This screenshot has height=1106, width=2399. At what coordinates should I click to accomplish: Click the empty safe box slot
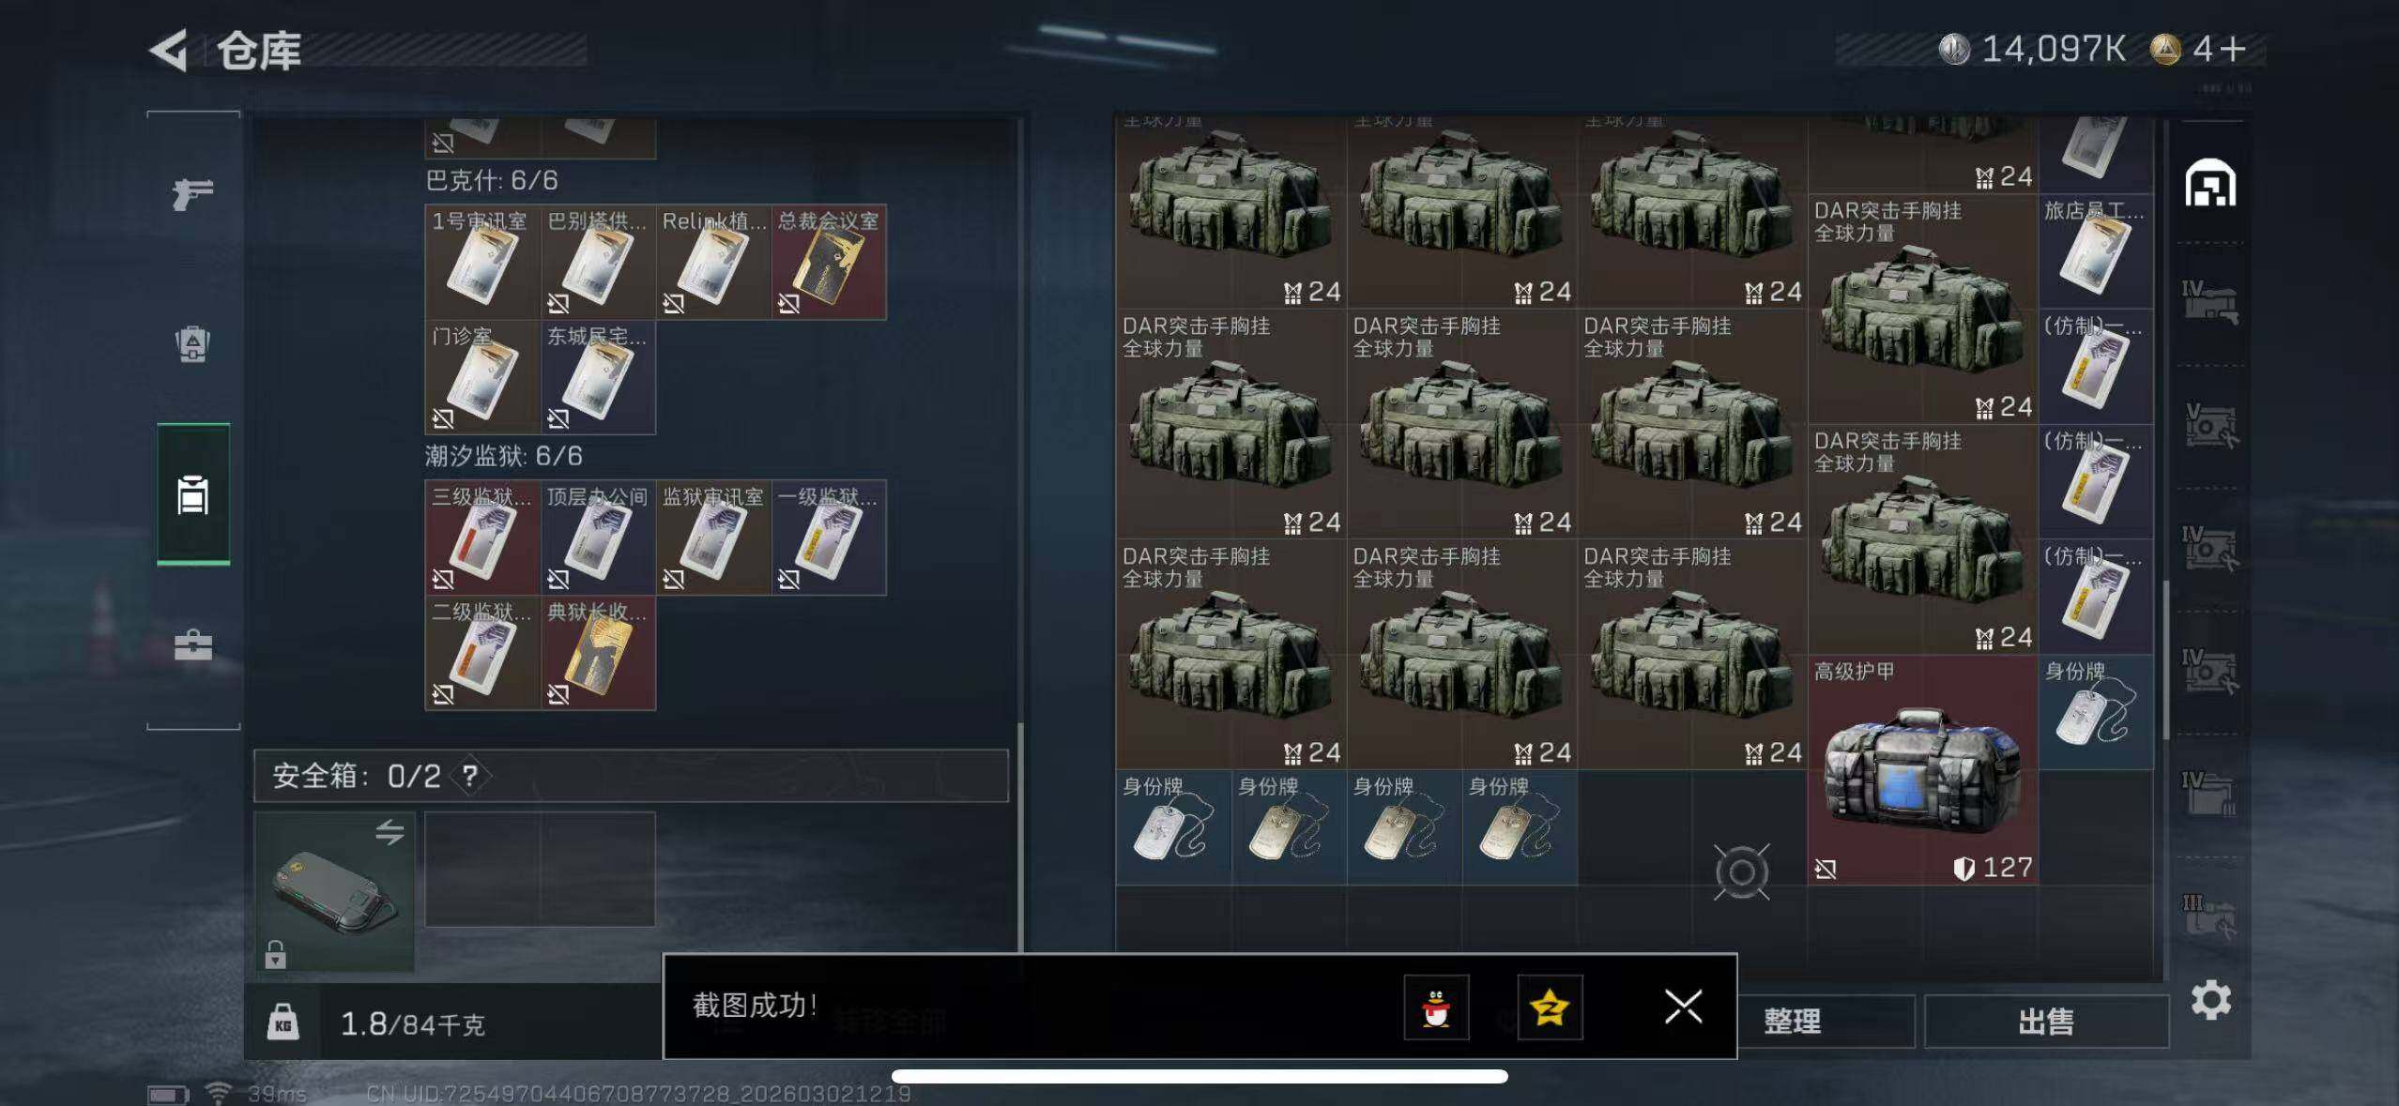[540, 870]
